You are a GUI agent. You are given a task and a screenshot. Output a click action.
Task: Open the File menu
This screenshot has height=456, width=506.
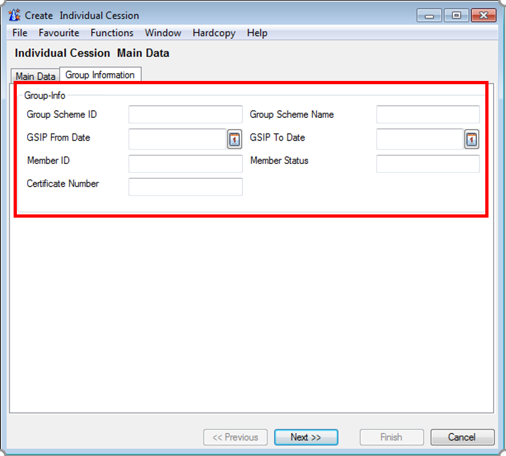point(20,33)
